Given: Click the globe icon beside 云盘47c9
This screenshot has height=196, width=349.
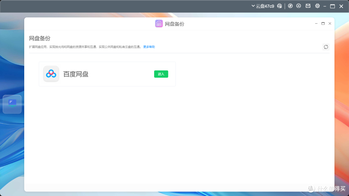Looking at the screenshot, I should 279,6.
